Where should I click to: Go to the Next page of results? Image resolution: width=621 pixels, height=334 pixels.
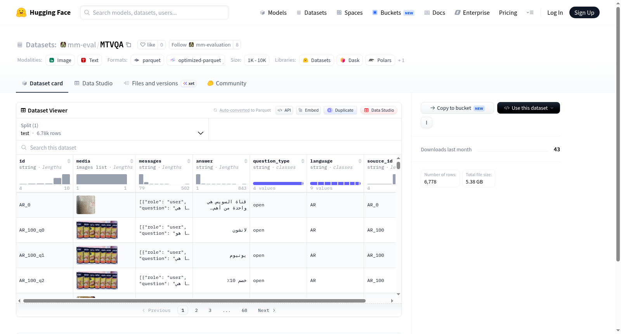(267, 310)
